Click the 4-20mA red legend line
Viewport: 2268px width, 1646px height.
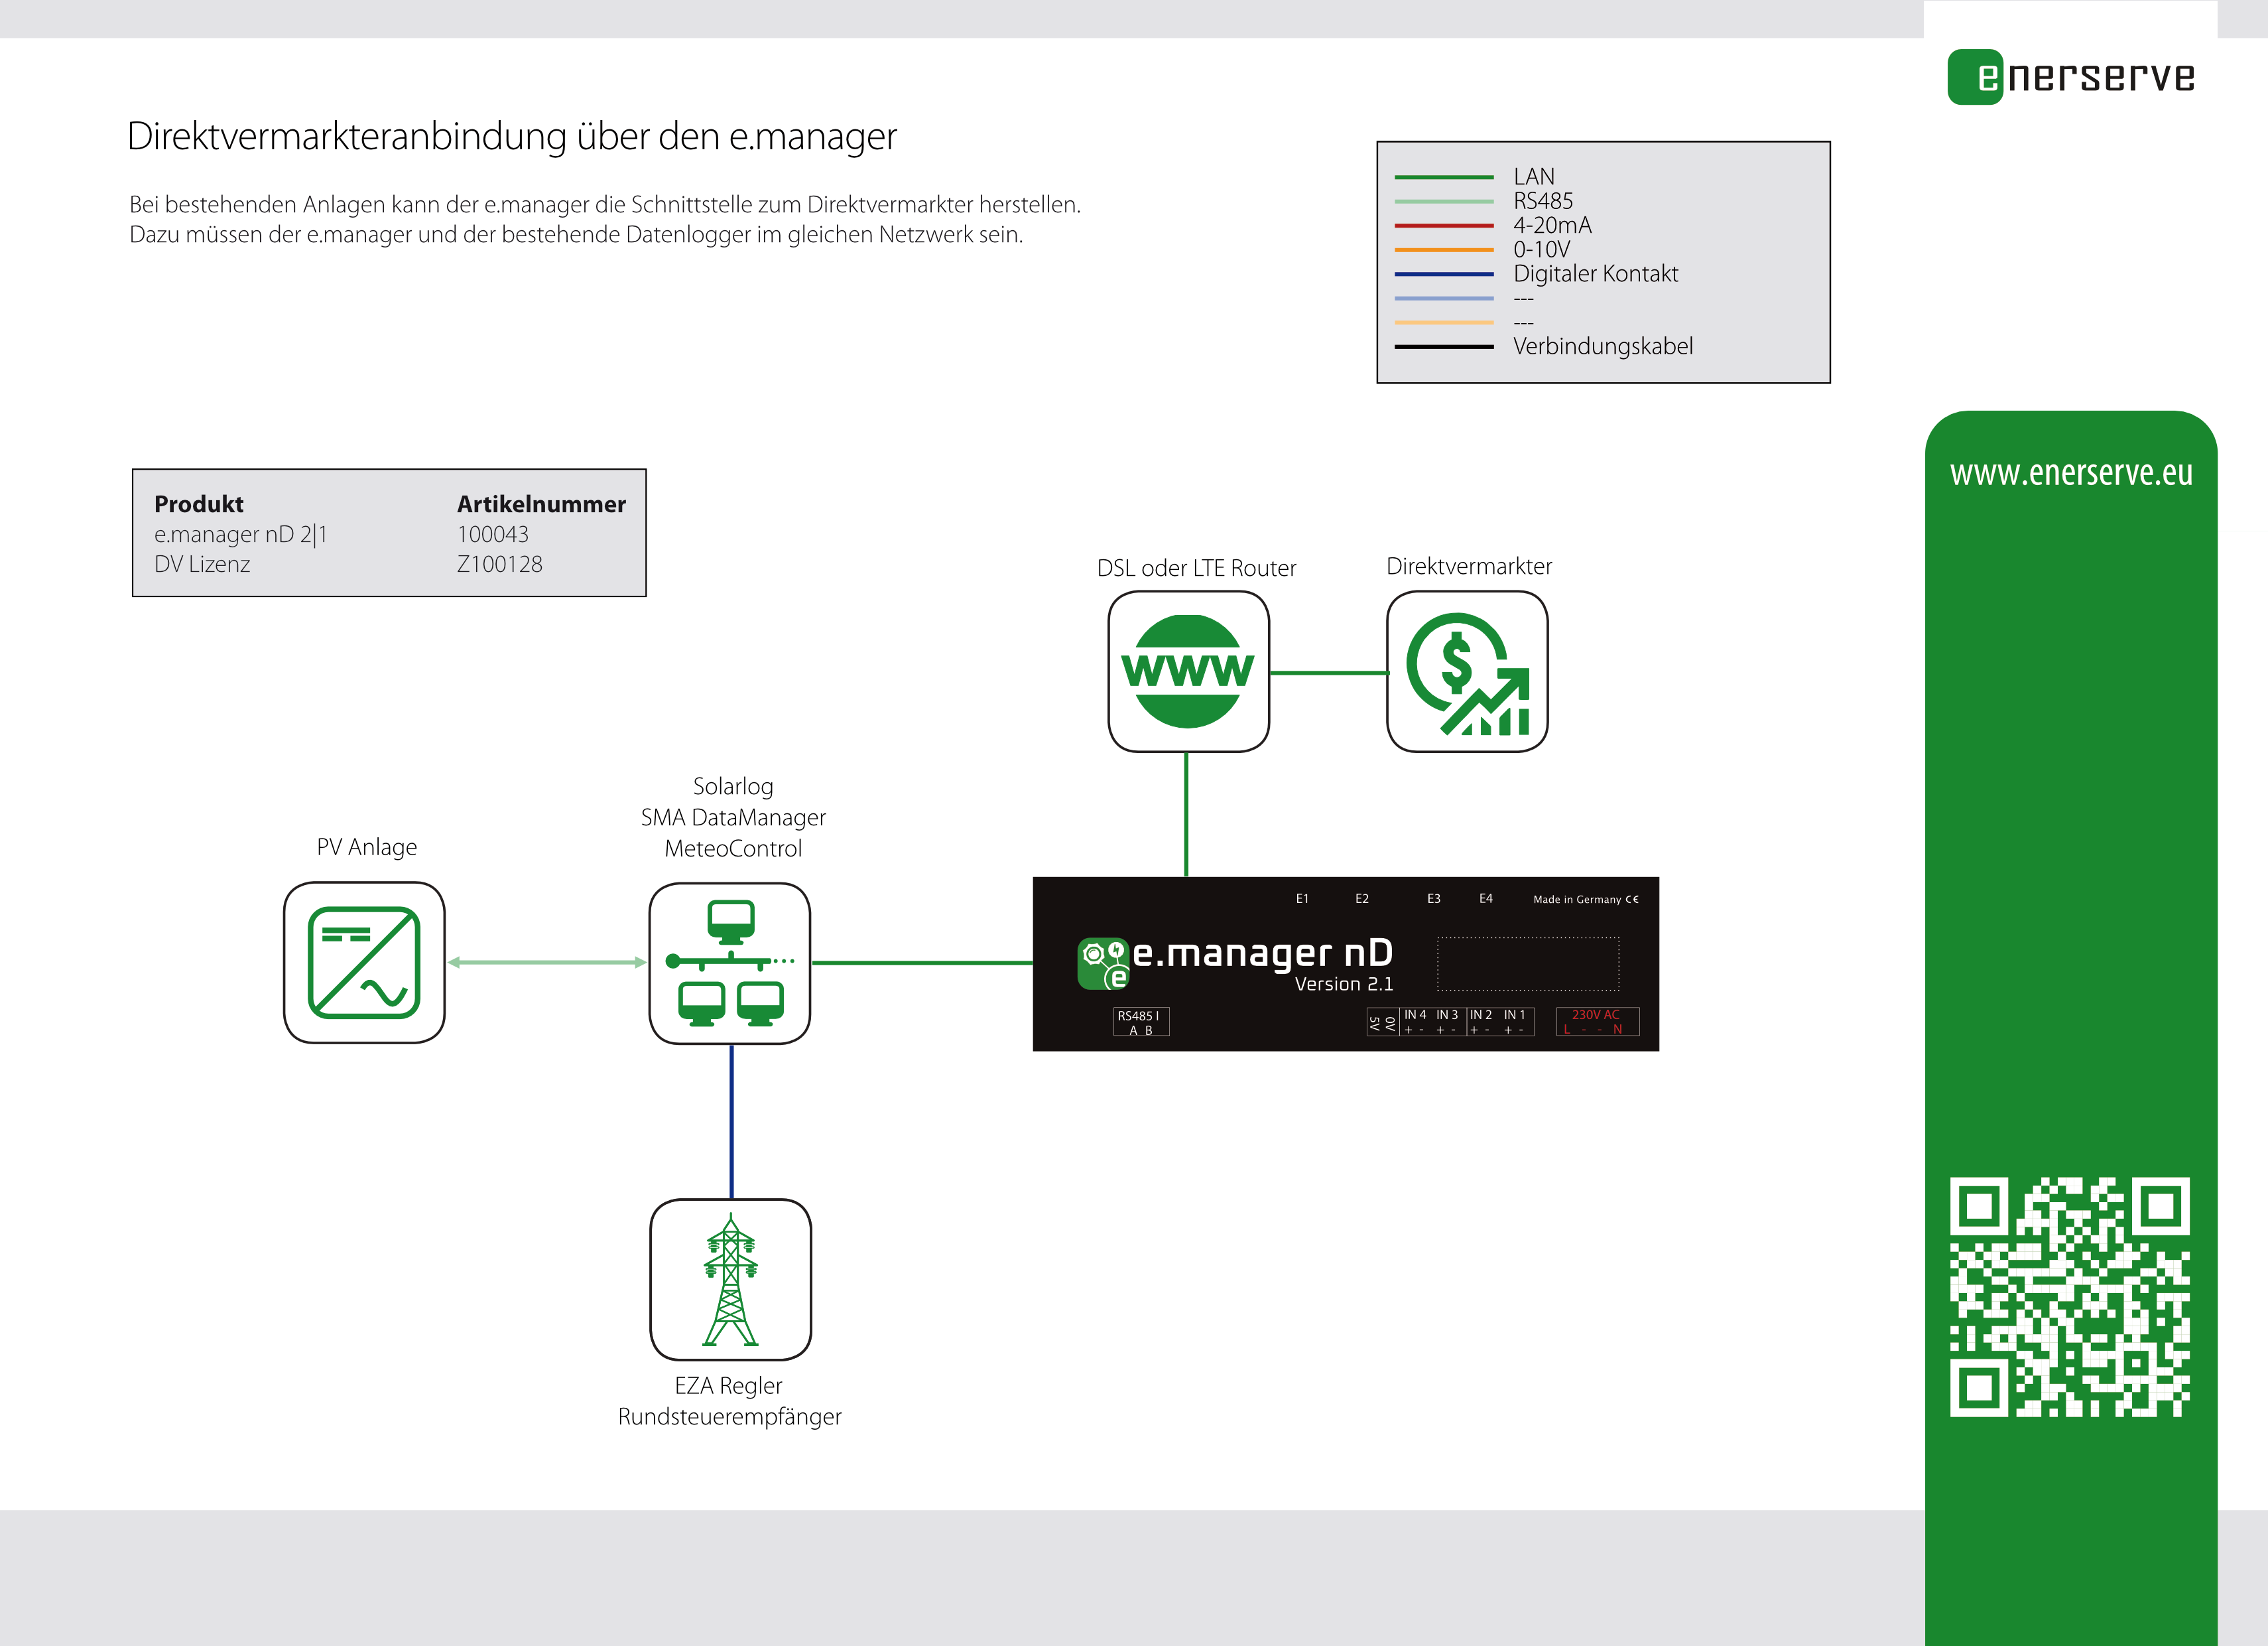coord(1444,225)
